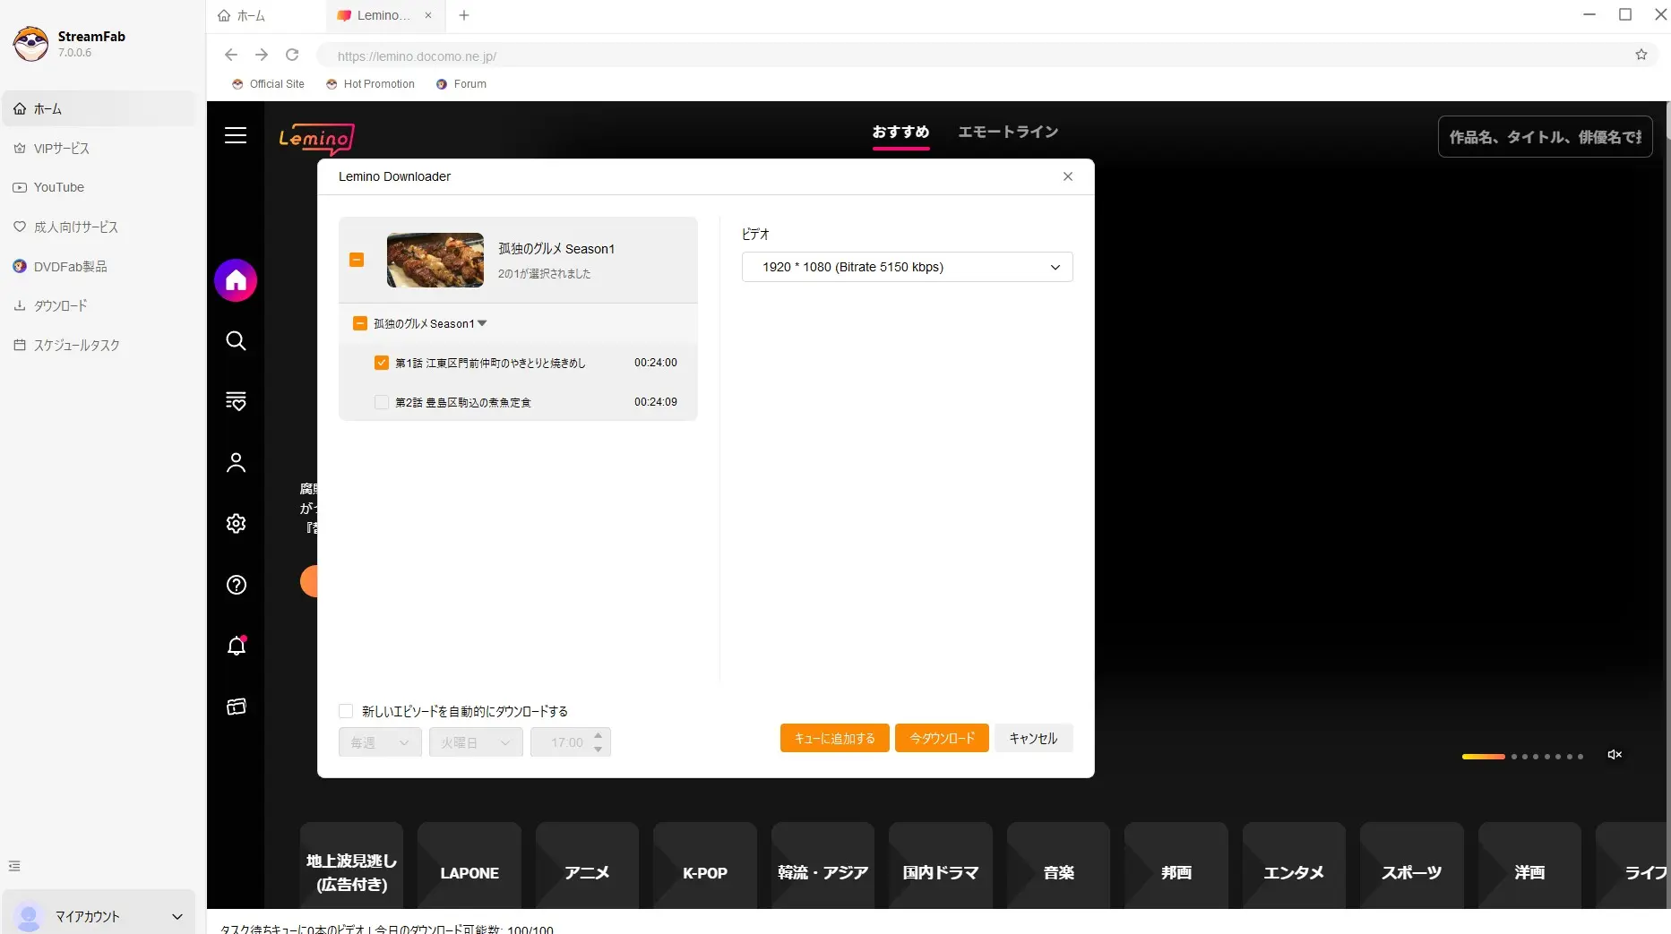Open Lemino ticket icon in sidebar
The height and width of the screenshot is (934, 1671).
236,707
